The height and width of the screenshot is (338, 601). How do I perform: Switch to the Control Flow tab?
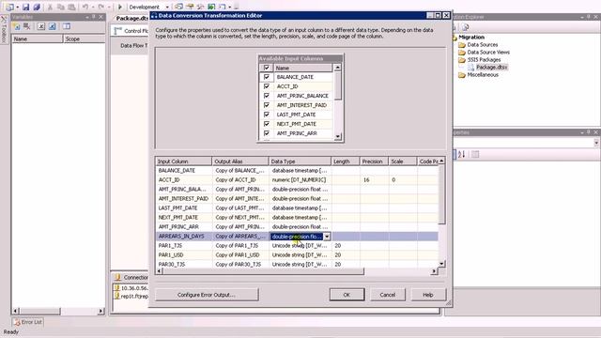coord(131,31)
